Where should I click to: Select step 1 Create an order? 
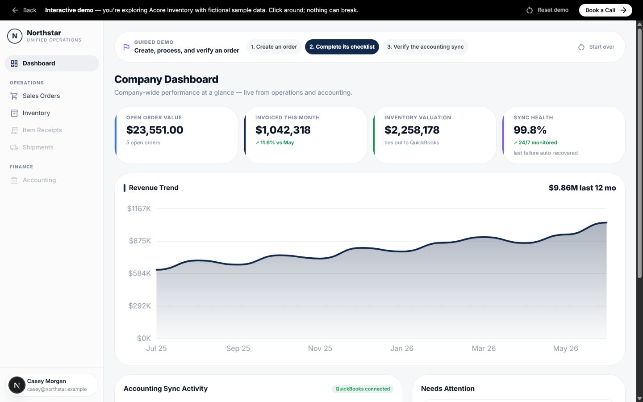pos(274,47)
